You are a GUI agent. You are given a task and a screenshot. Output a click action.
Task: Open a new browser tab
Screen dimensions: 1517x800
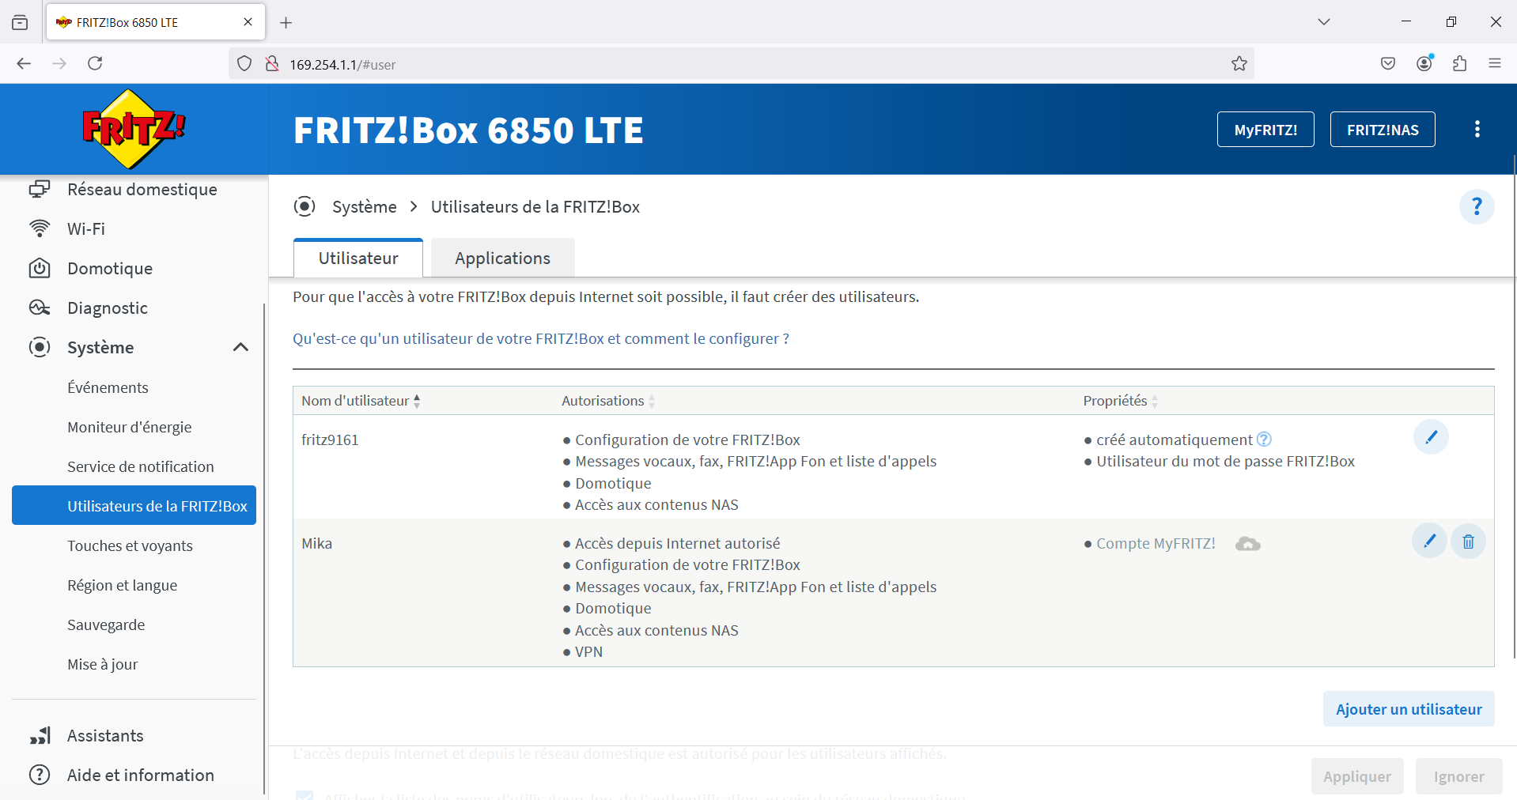click(x=286, y=23)
